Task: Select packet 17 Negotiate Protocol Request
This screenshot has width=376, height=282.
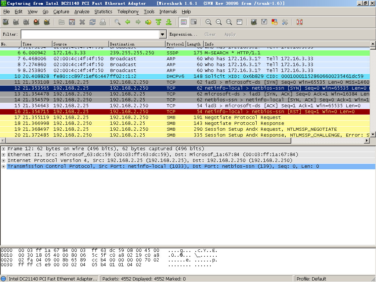Action: click(x=185, y=117)
